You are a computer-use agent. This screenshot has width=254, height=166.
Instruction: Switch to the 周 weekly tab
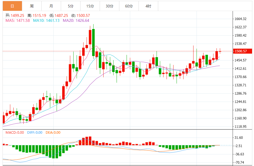(32, 6)
